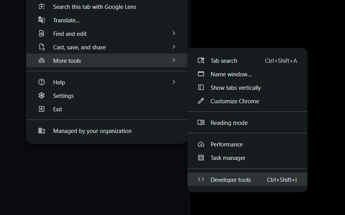Click the Reading mode book icon
The width and height of the screenshot is (345, 215).
click(x=201, y=123)
